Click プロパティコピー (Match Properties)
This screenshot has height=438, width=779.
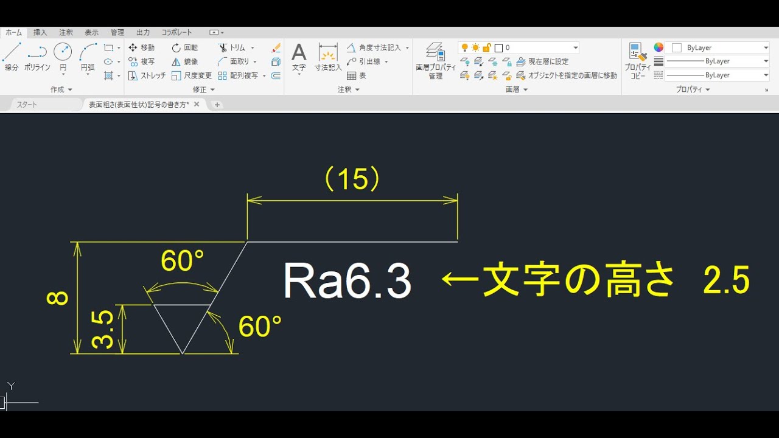pos(638,61)
